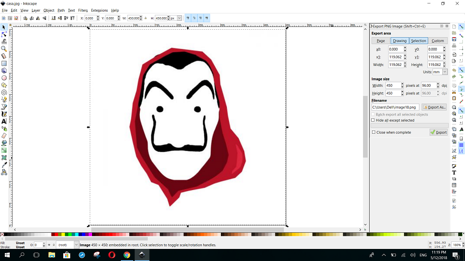Open the File menu
Viewport: 465px width, 261px height.
point(5,10)
